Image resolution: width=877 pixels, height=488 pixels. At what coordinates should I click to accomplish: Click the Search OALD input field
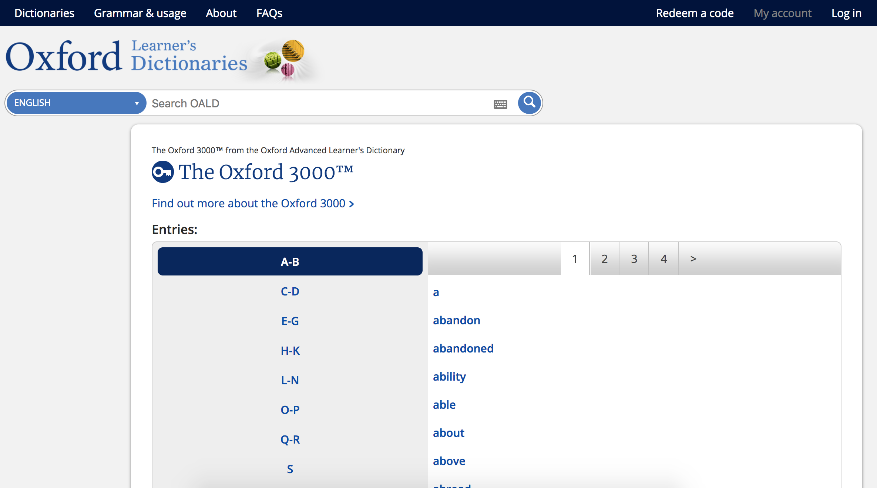[x=318, y=103]
